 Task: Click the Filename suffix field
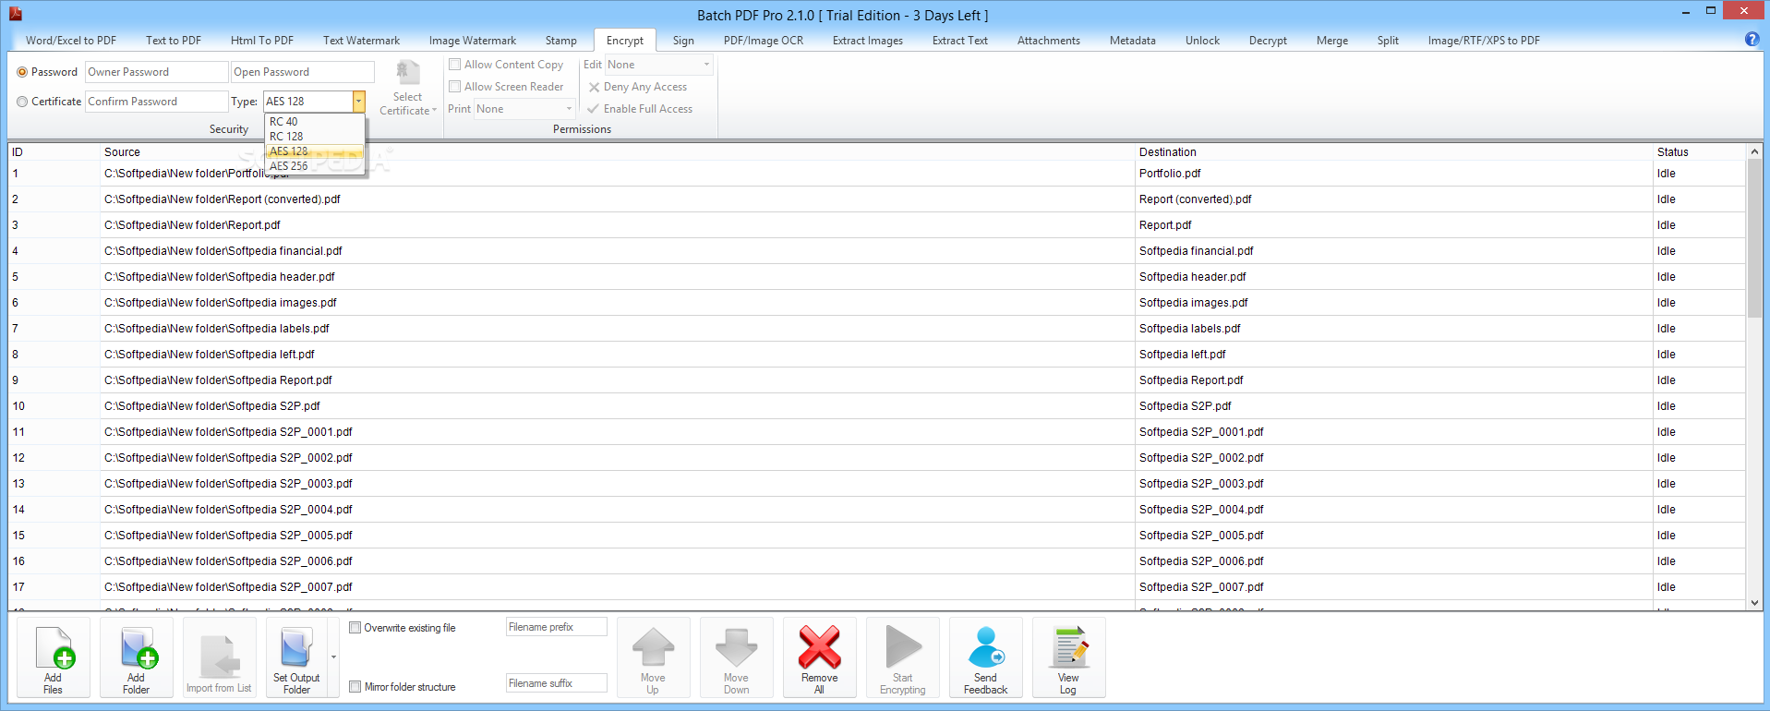click(x=556, y=683)
